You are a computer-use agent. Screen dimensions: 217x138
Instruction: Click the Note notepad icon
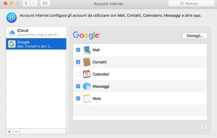point(87,98)
